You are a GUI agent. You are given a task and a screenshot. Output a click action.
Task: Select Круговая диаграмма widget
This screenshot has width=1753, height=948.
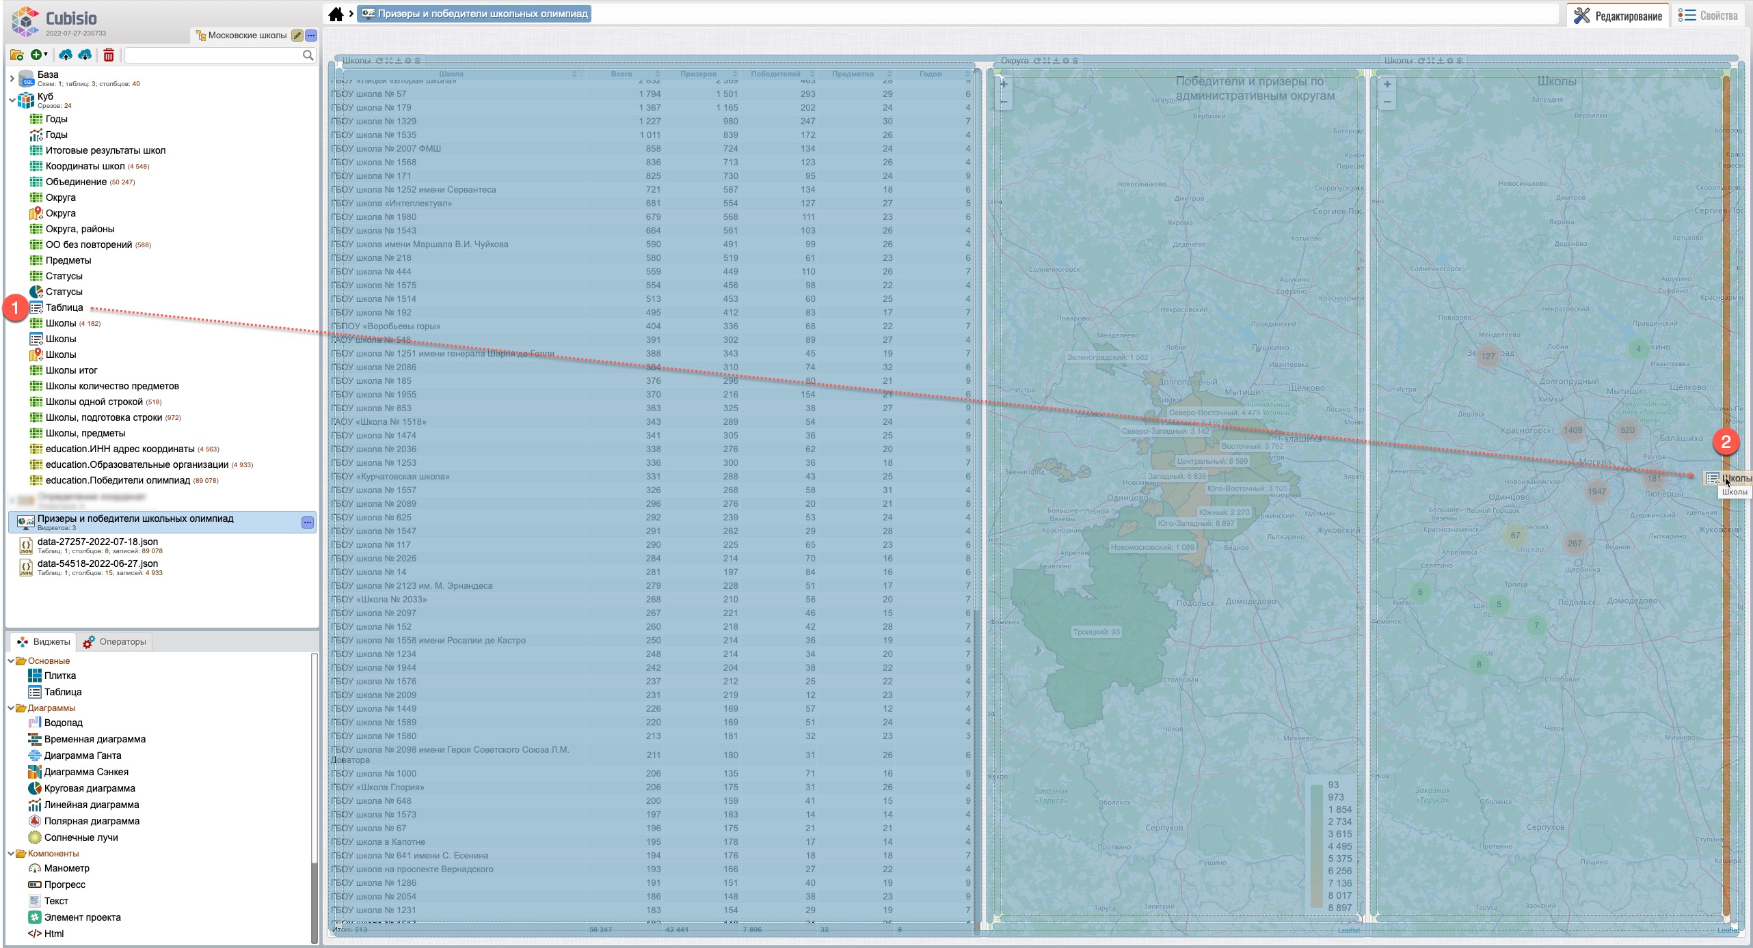coord(89,788)
